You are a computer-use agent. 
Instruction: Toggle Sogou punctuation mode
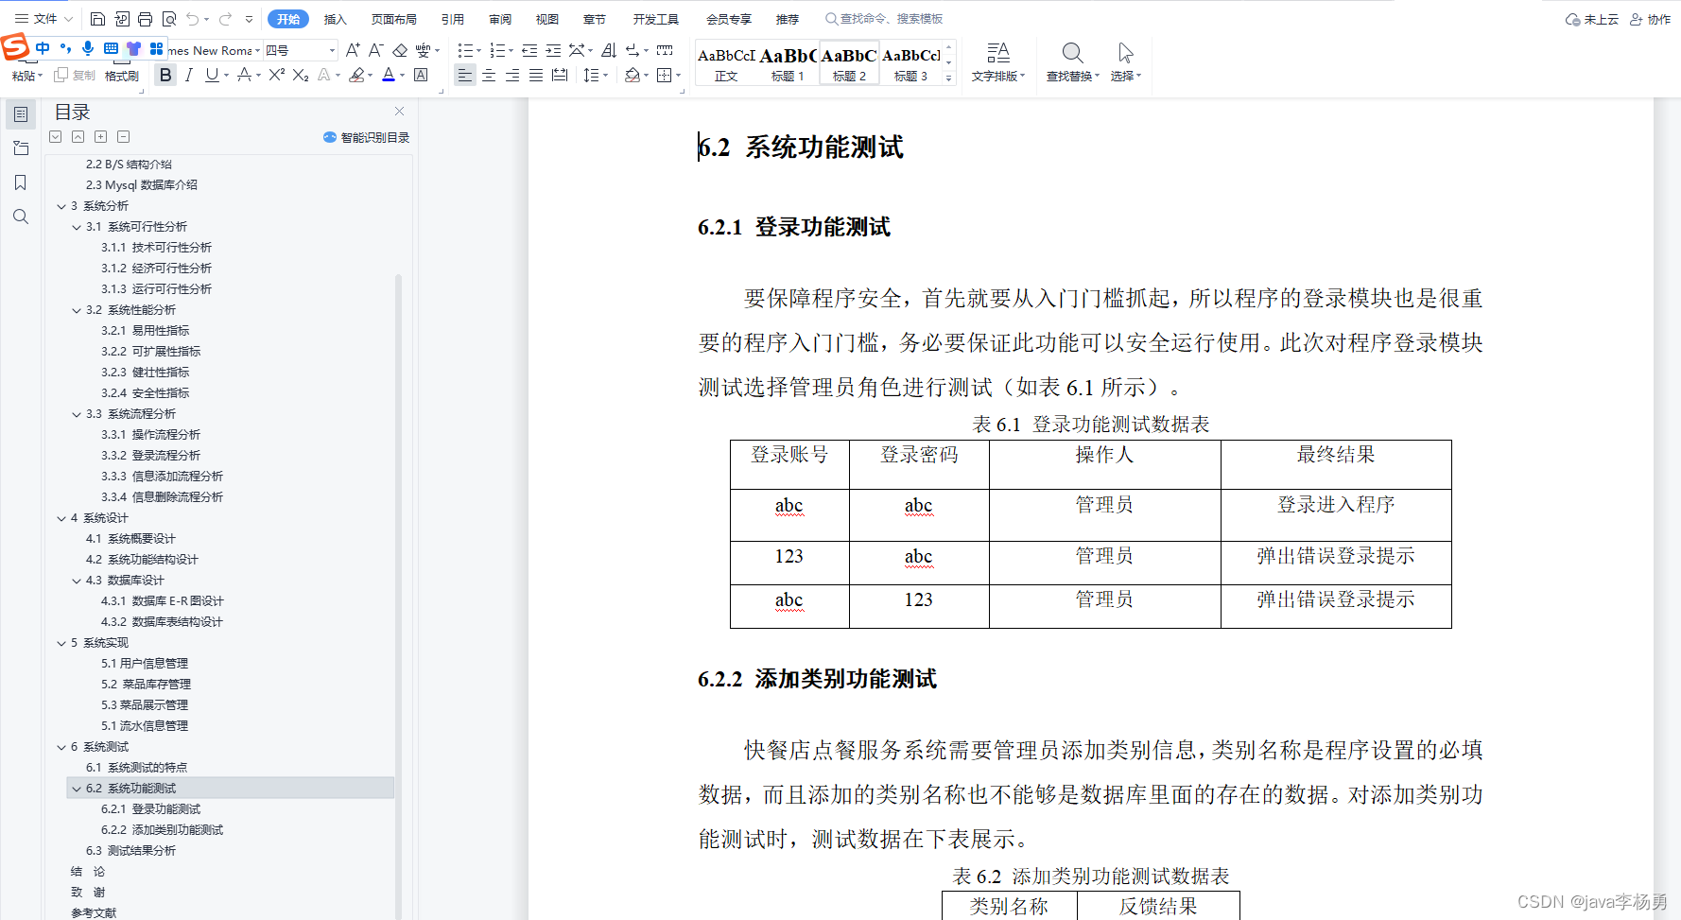[65, 48]
